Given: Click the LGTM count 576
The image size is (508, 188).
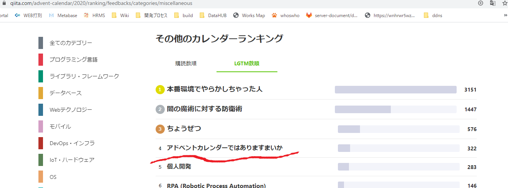Looking at the screenshot, I should click(x=472, y=129).
